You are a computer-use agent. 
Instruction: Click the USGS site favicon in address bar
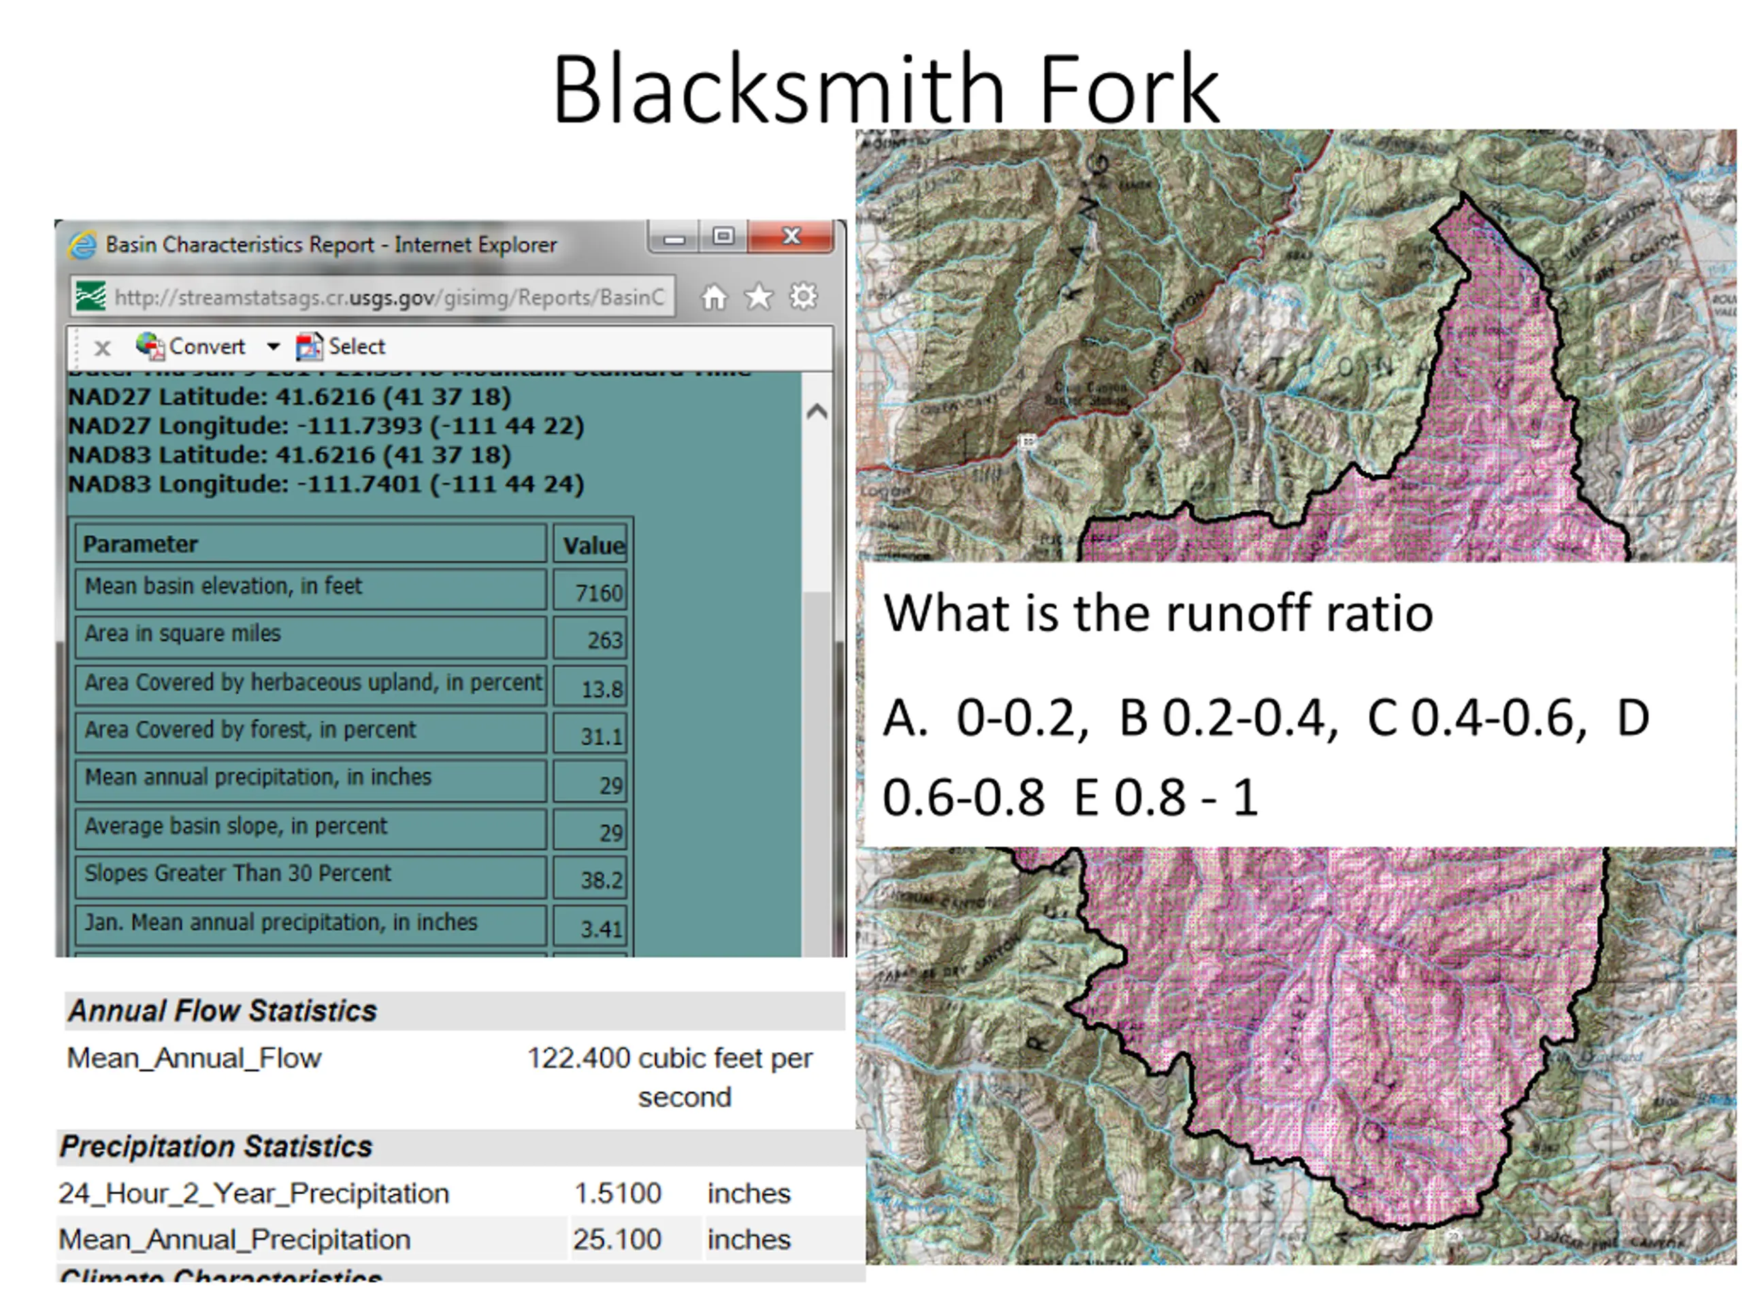91,297
